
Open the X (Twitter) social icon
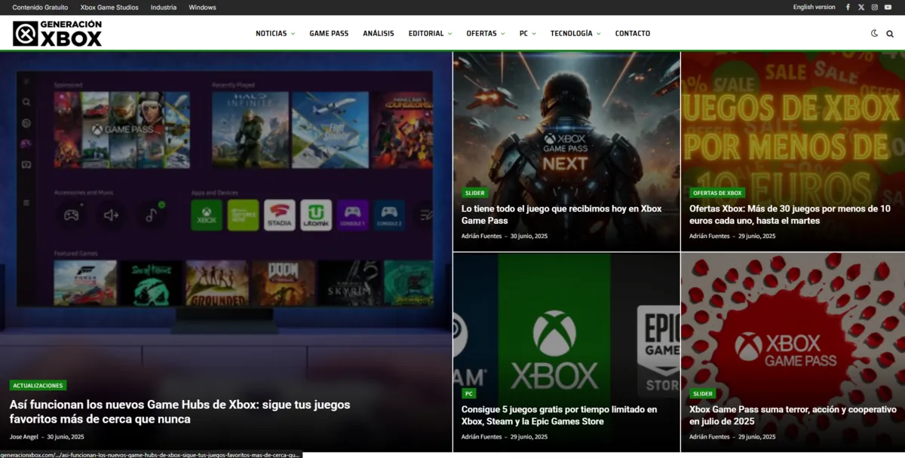coord(861,7)
